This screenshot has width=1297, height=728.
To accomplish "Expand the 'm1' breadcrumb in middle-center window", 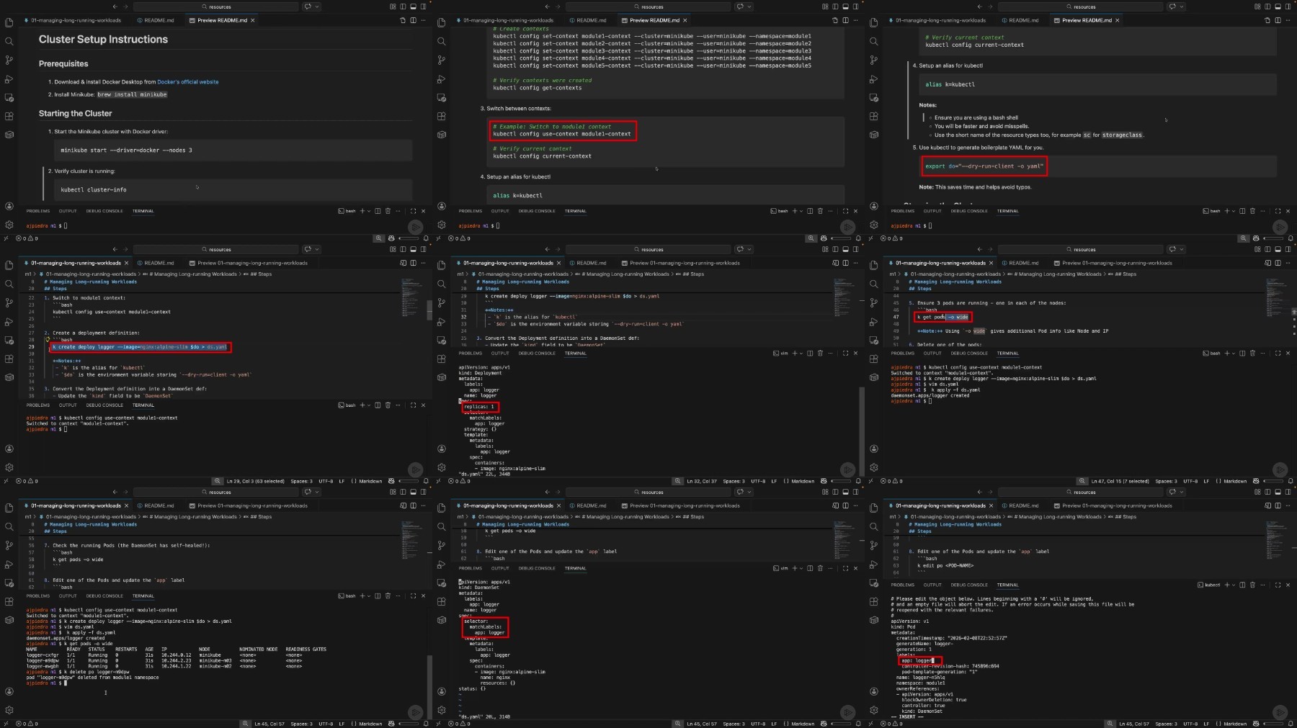I will 460,274.
